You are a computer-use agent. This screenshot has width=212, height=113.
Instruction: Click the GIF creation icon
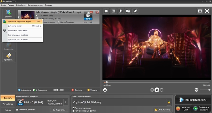tap(200, 11)
